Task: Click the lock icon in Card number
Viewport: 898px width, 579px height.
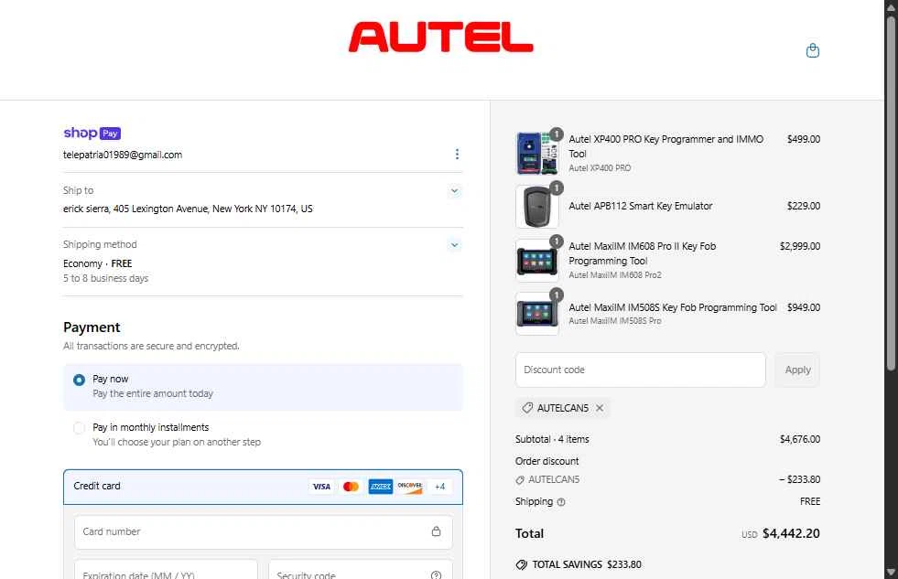Action: click(x=436, y=531)
